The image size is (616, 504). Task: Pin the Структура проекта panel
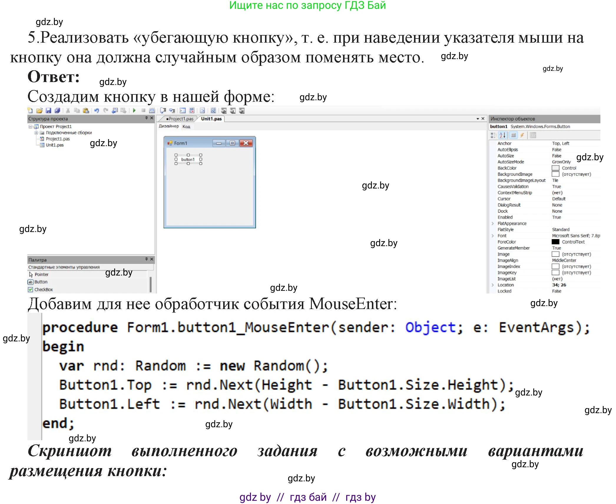[146, 118]
